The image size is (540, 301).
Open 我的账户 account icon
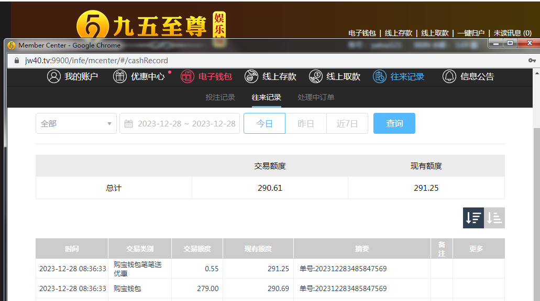(54, 77)
